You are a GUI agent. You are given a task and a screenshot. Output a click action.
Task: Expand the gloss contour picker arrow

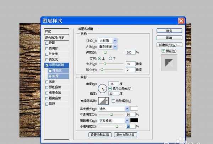(x=107, y=101)
